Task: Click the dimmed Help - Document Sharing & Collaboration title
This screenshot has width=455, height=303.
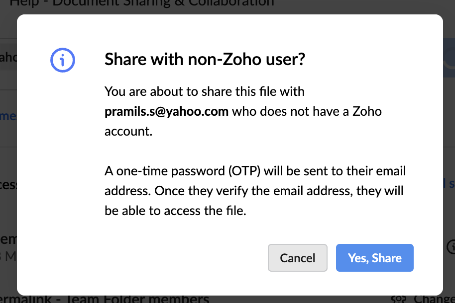Action: (142, 3)
